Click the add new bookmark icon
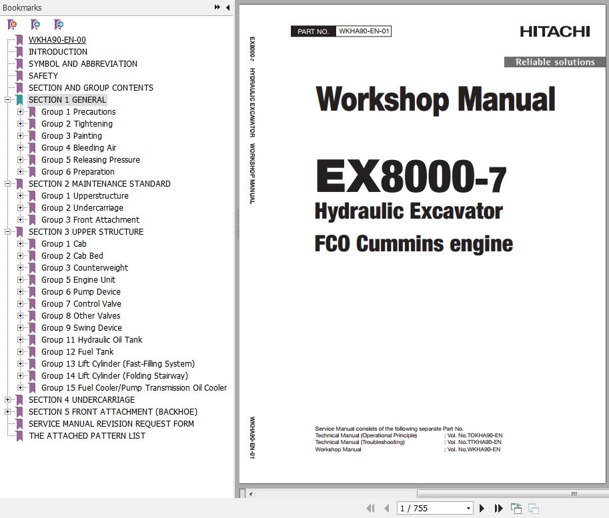This screenshot has height=518, width=609. click(x=35, y=25)
